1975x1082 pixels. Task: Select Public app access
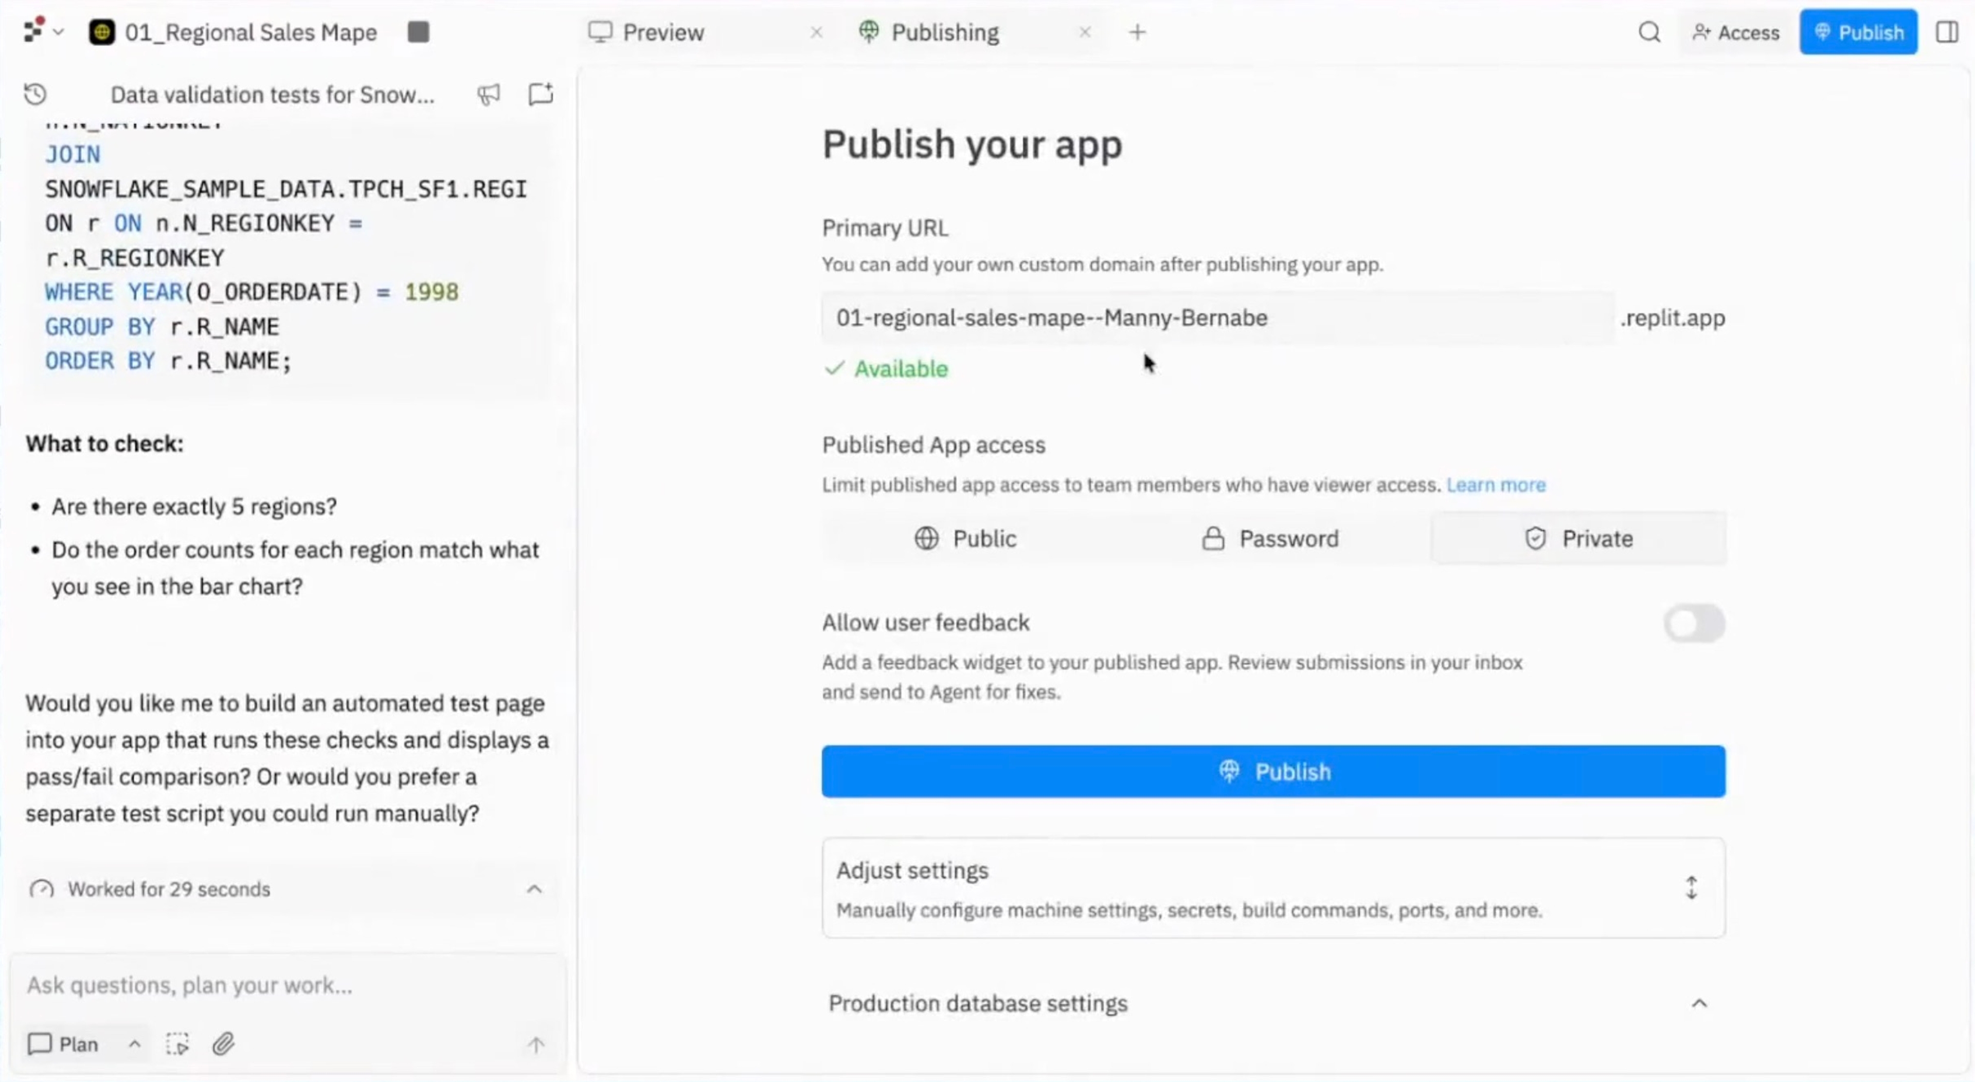(x=965, y=538)
